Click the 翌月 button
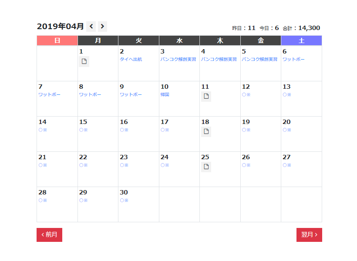Screen dimensions: 357x261 point(309,234)
